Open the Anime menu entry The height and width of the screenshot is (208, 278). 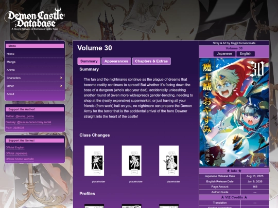click(x=34, y=70)
